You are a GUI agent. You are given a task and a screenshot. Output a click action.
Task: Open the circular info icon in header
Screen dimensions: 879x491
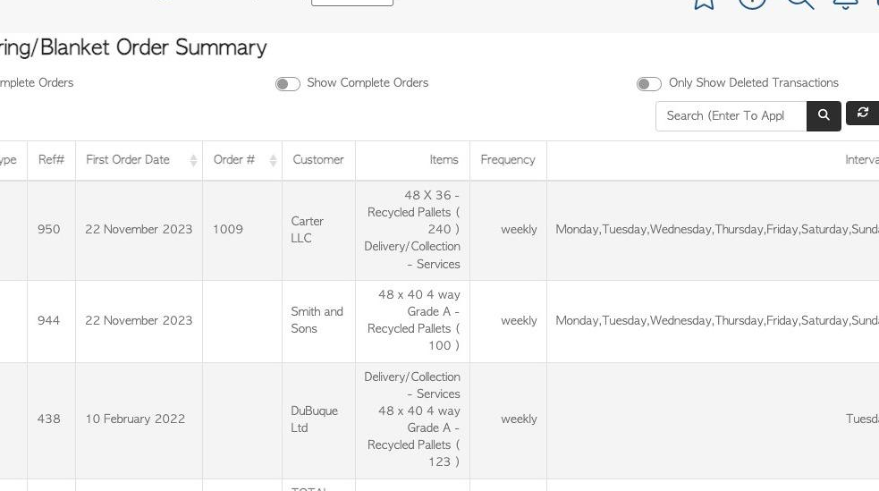coord(752,4)
